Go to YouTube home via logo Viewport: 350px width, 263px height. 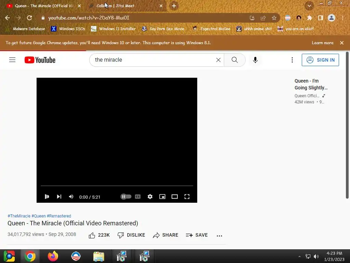pos(40,60)
